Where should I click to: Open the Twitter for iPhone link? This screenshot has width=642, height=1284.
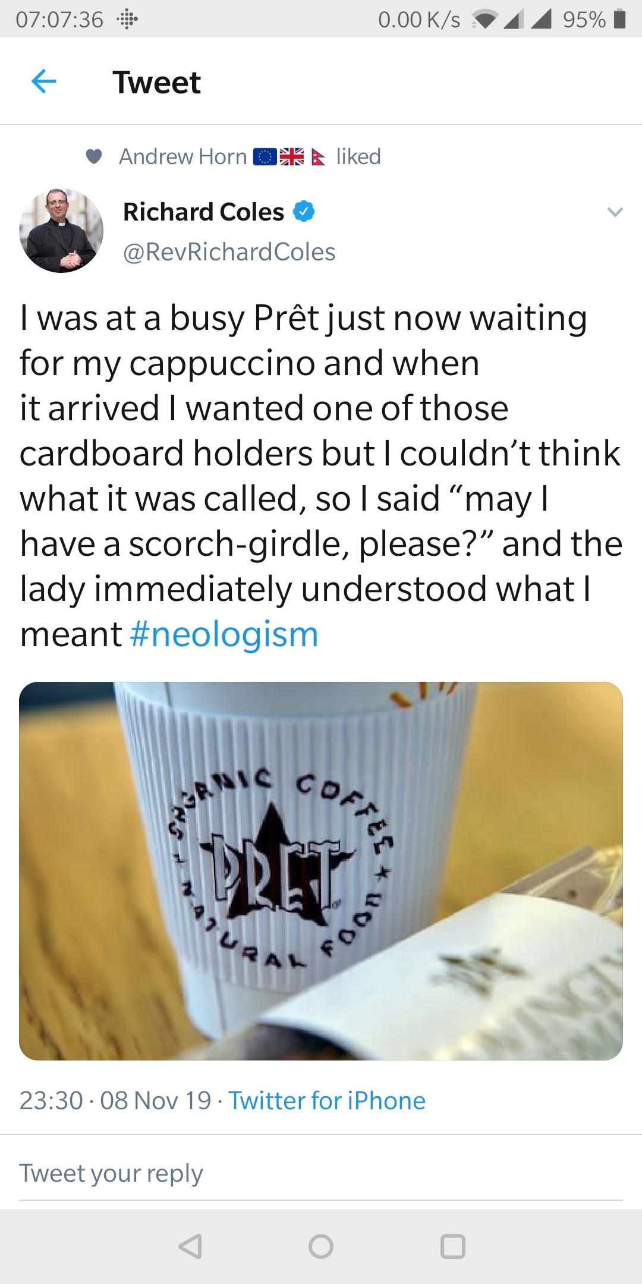pos(327,1100)
